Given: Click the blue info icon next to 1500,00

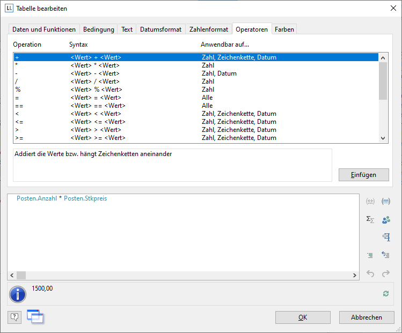Looking at the screenshot, I should (x=19, y=294).
